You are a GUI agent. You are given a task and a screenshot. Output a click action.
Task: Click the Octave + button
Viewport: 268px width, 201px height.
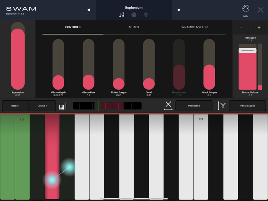pyautogui.click(x=42, y=106)
